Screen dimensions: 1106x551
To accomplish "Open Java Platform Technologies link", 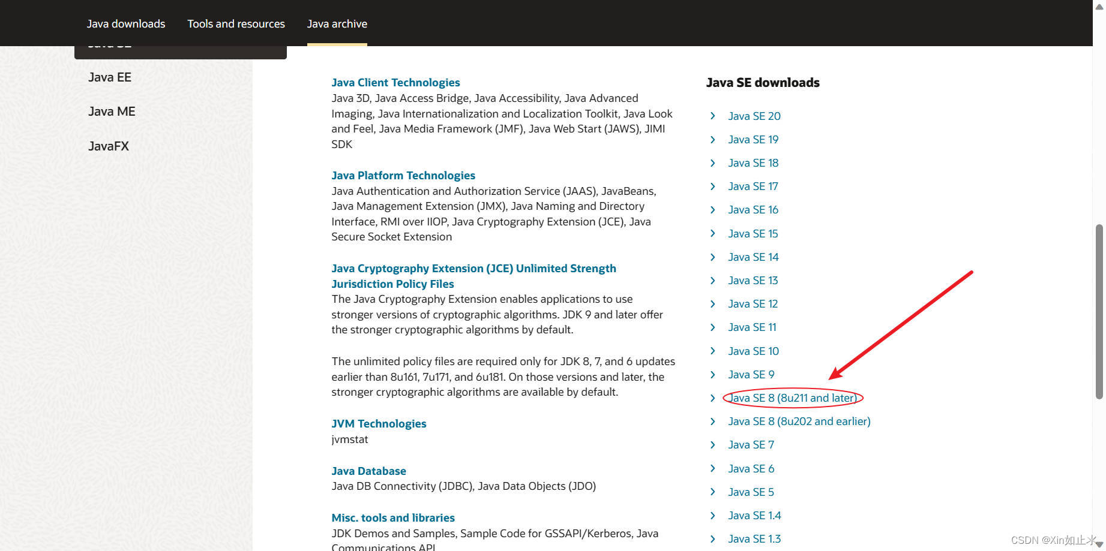I will coord(403,176).
